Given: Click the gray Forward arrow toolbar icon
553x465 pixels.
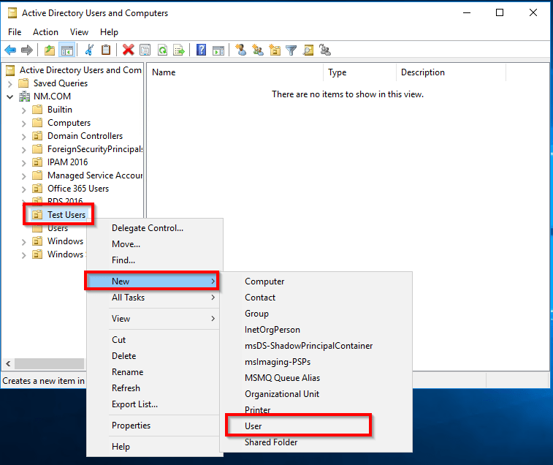Looking at the screenshot, I should click(x=27, y=50).
